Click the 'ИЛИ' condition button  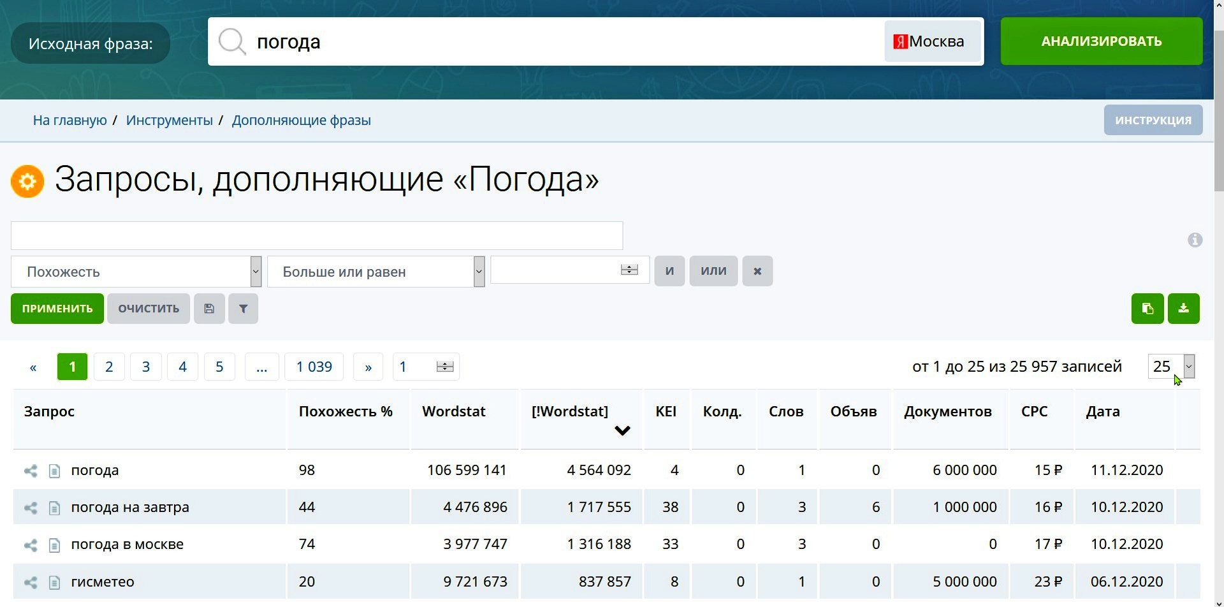pos(713,271)
